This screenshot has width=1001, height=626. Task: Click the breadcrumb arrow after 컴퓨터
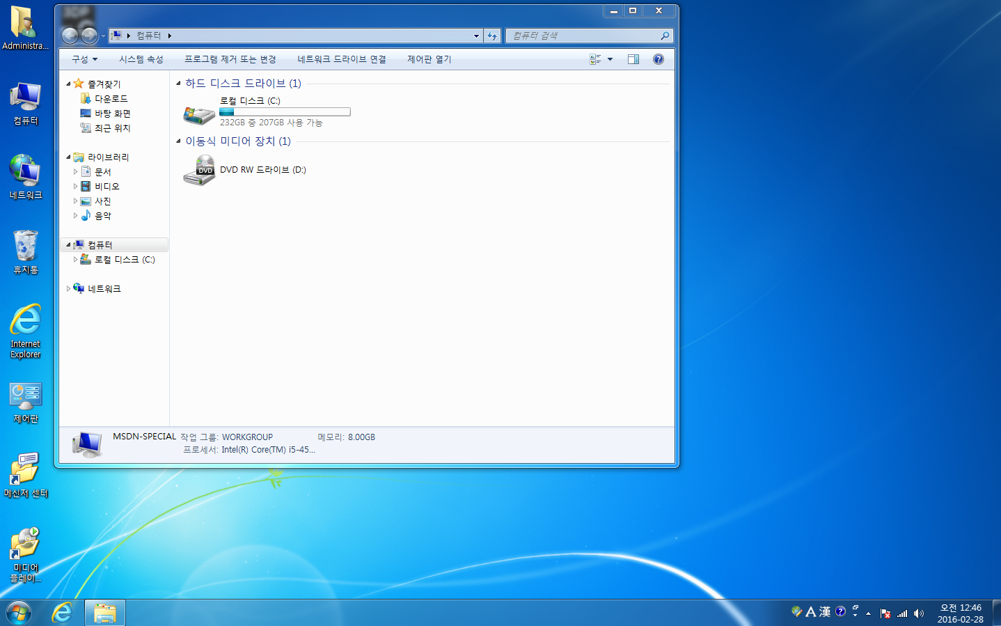point(169,36)
